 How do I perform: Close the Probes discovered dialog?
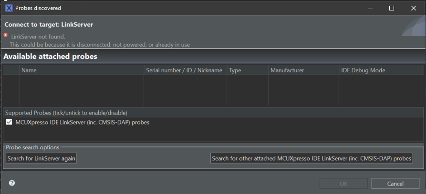[413, 8]
